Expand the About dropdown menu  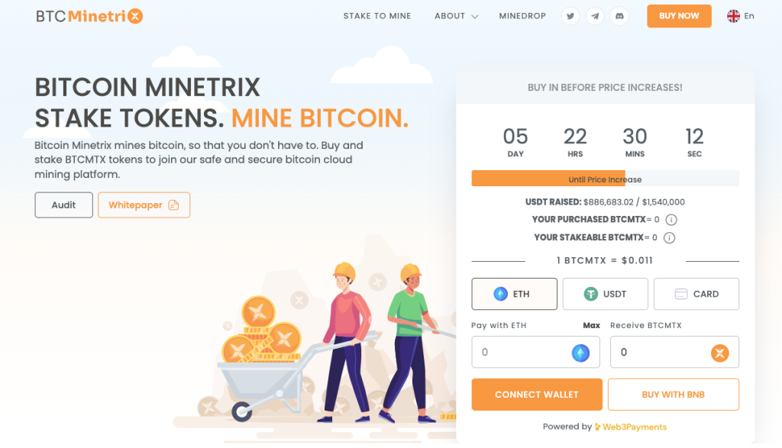[x=457, y=16]
